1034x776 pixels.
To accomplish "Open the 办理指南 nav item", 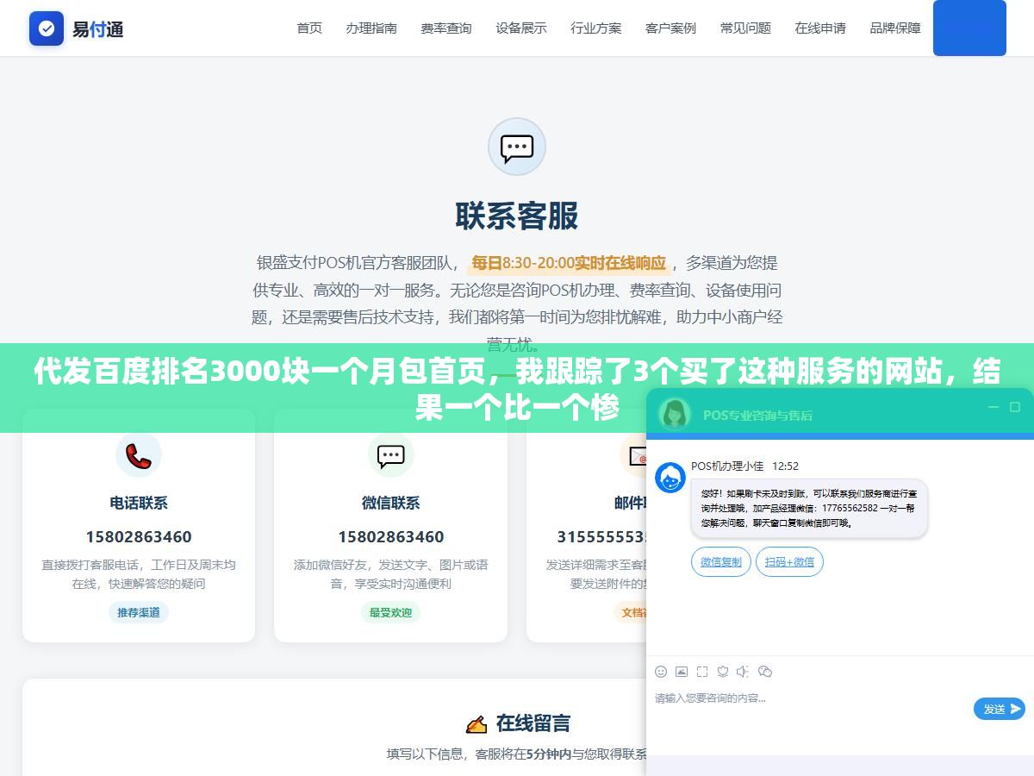I will [371, 28].
